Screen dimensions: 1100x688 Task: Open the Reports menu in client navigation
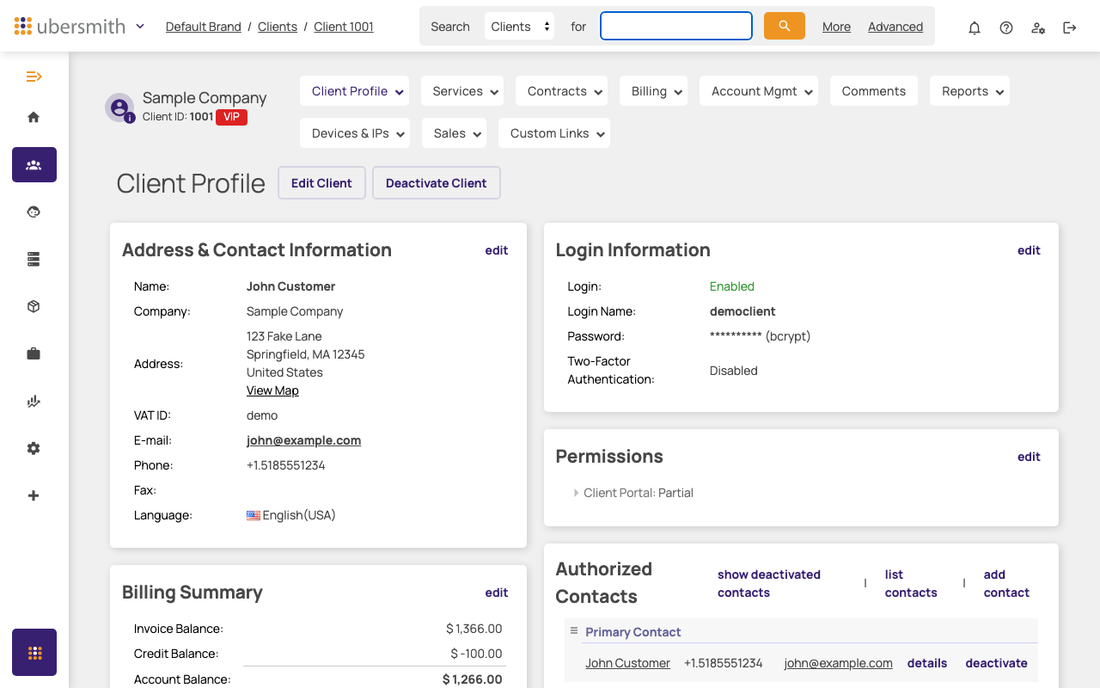coord(969,91)
